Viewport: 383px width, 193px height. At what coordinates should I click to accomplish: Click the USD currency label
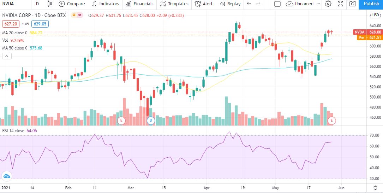pos(376,15)
